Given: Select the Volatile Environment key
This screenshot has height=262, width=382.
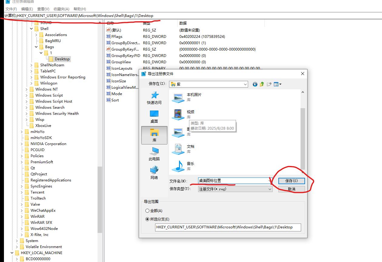Looking at the screenshot, I should 44,247.
